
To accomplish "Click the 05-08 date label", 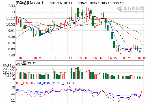I will coord(53,58).
